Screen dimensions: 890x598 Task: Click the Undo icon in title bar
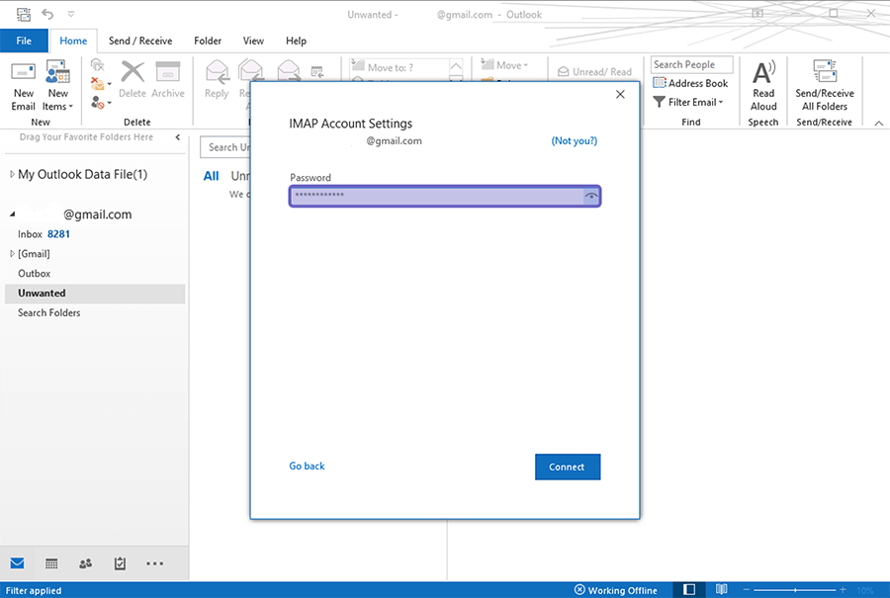click(47, 14)
